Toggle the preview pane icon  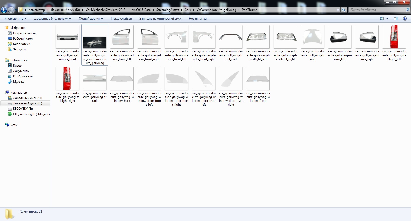(x=396, y=19)
